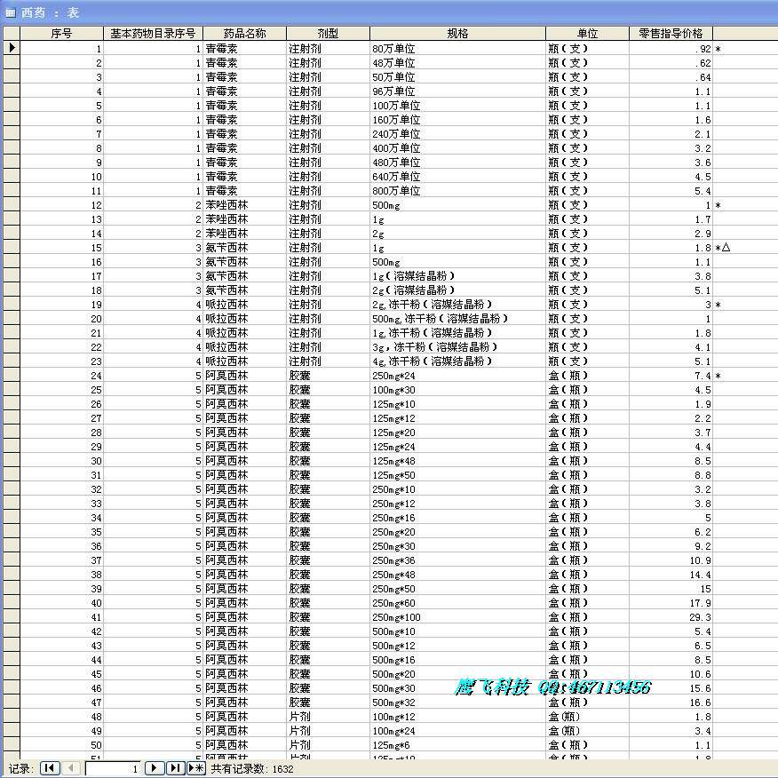Image resolution: width=778 pixels, height=778 pixels.
Task: Select the 单位 column header
Action: tap(586, 33)
